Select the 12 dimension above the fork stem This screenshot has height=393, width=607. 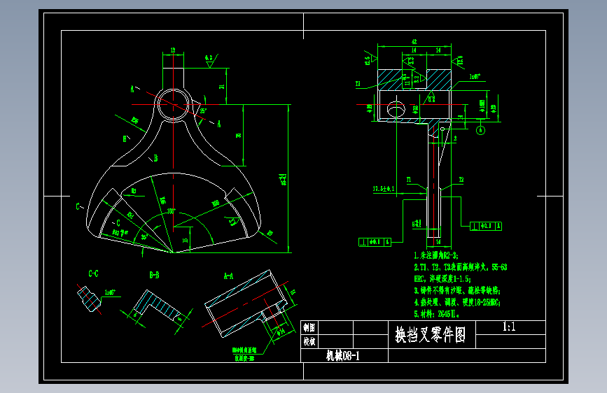tap(173, 50)
